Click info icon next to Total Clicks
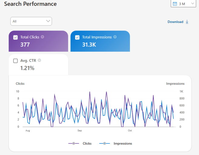This screenshot has width=199, height=155. [42, 37]
